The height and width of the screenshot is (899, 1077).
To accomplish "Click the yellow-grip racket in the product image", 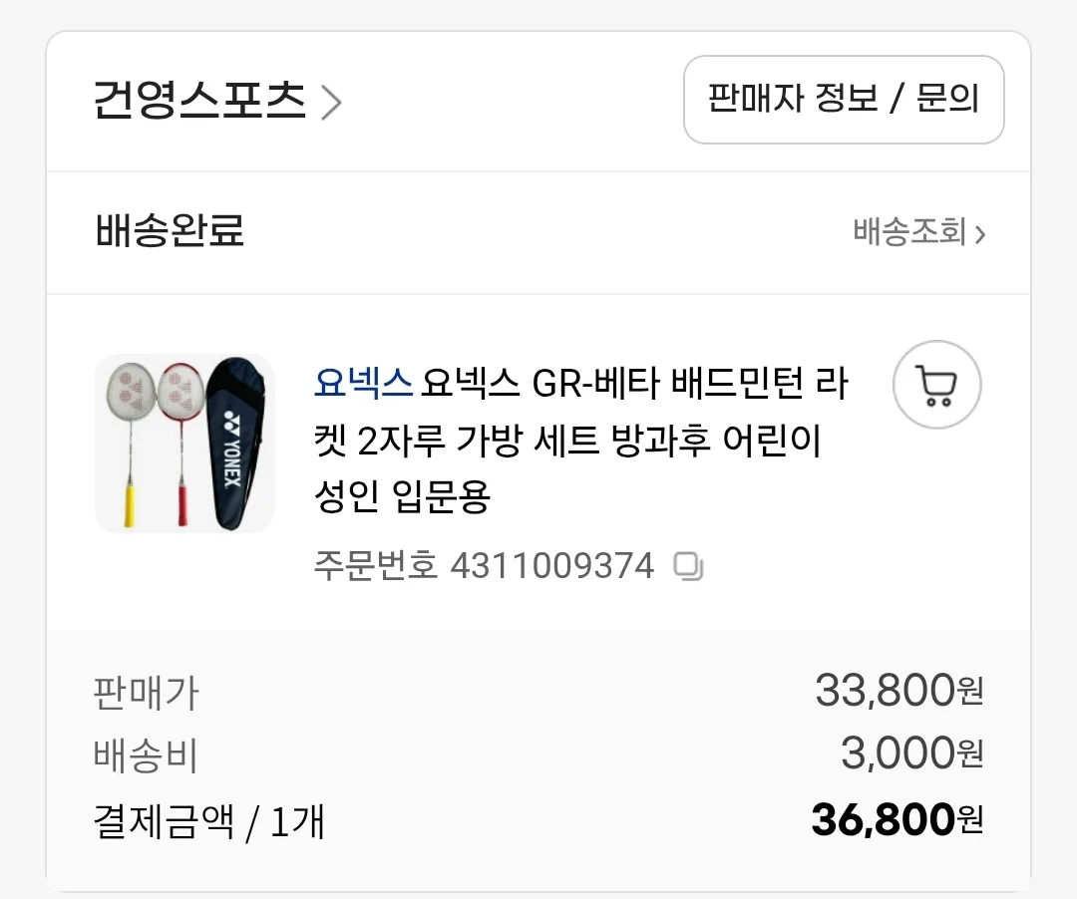I will [x=130, y=439].
